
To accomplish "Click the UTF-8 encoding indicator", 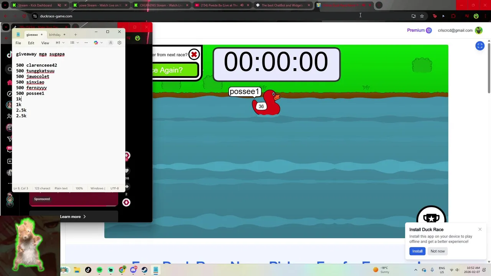I will (x=115, y=188).
